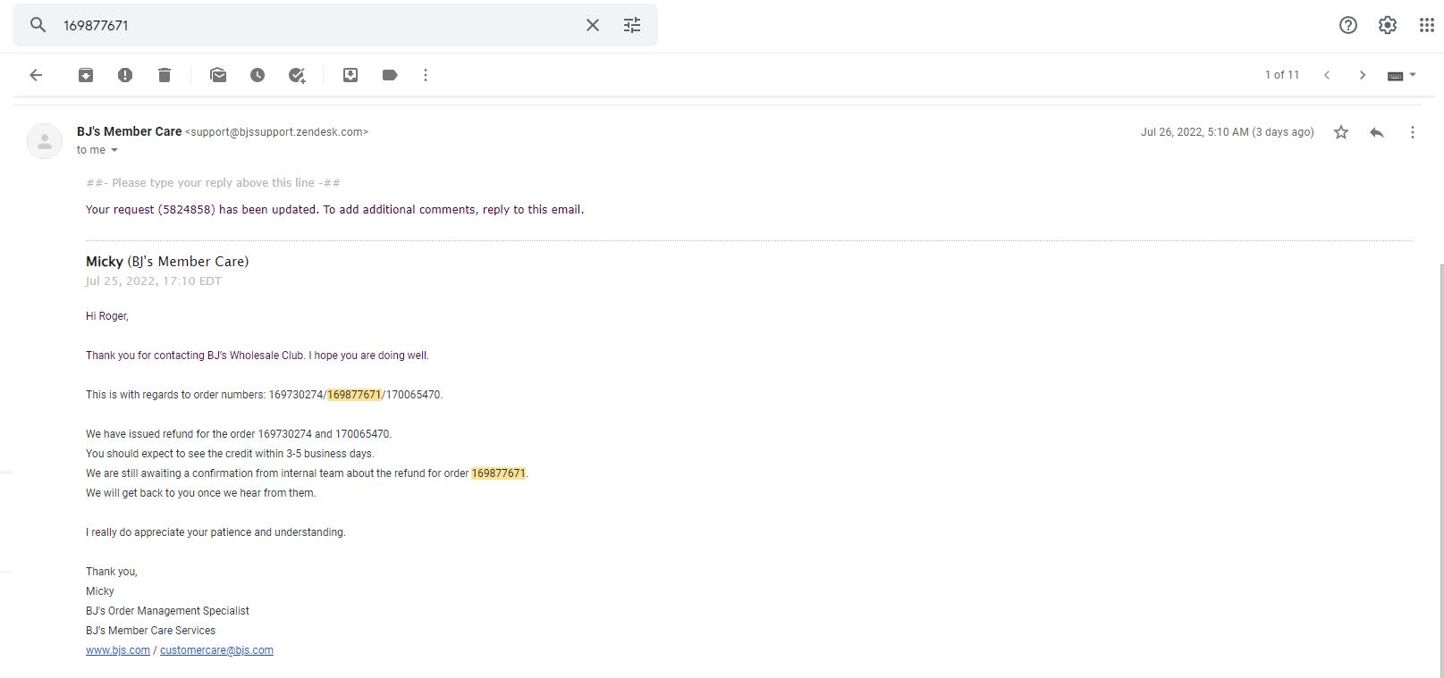Go to older message arrow
This screenshot has height=678, width=1444.
[1363, 75]
